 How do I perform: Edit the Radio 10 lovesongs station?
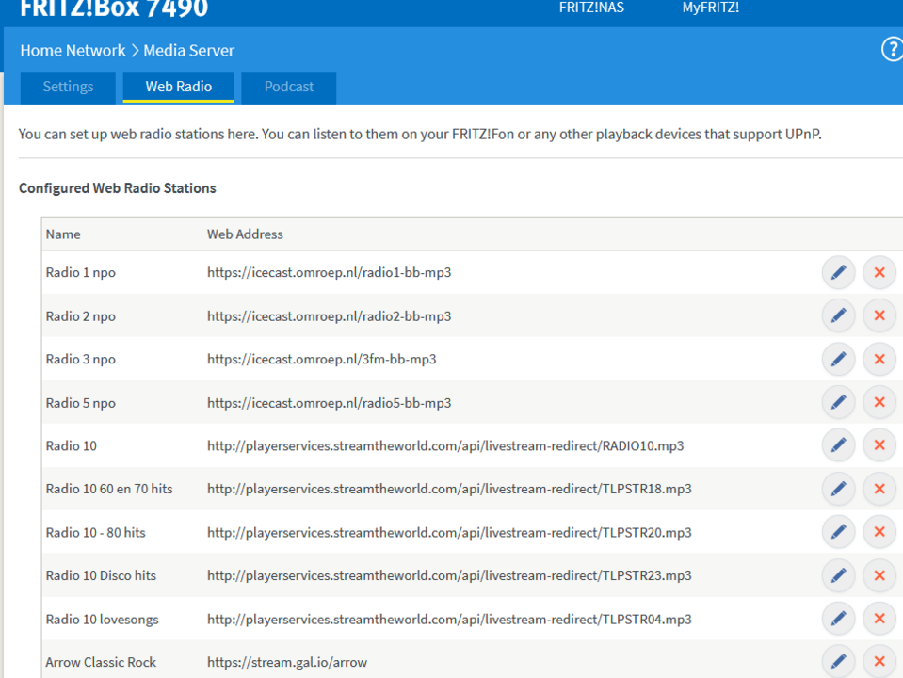click(x=838, y=619)
